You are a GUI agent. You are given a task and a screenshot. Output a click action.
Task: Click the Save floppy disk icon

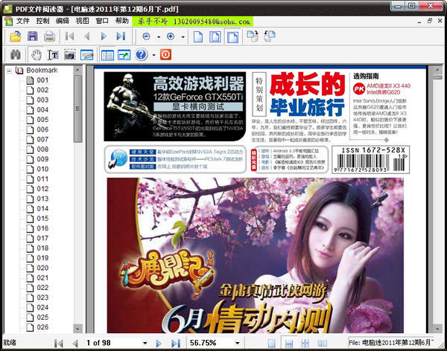(32, 36)
